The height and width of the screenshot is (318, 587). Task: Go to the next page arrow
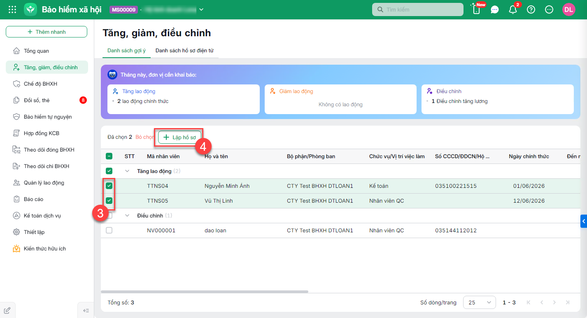tap(555, 302)
